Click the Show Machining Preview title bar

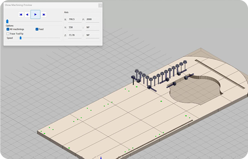(50, 5)
